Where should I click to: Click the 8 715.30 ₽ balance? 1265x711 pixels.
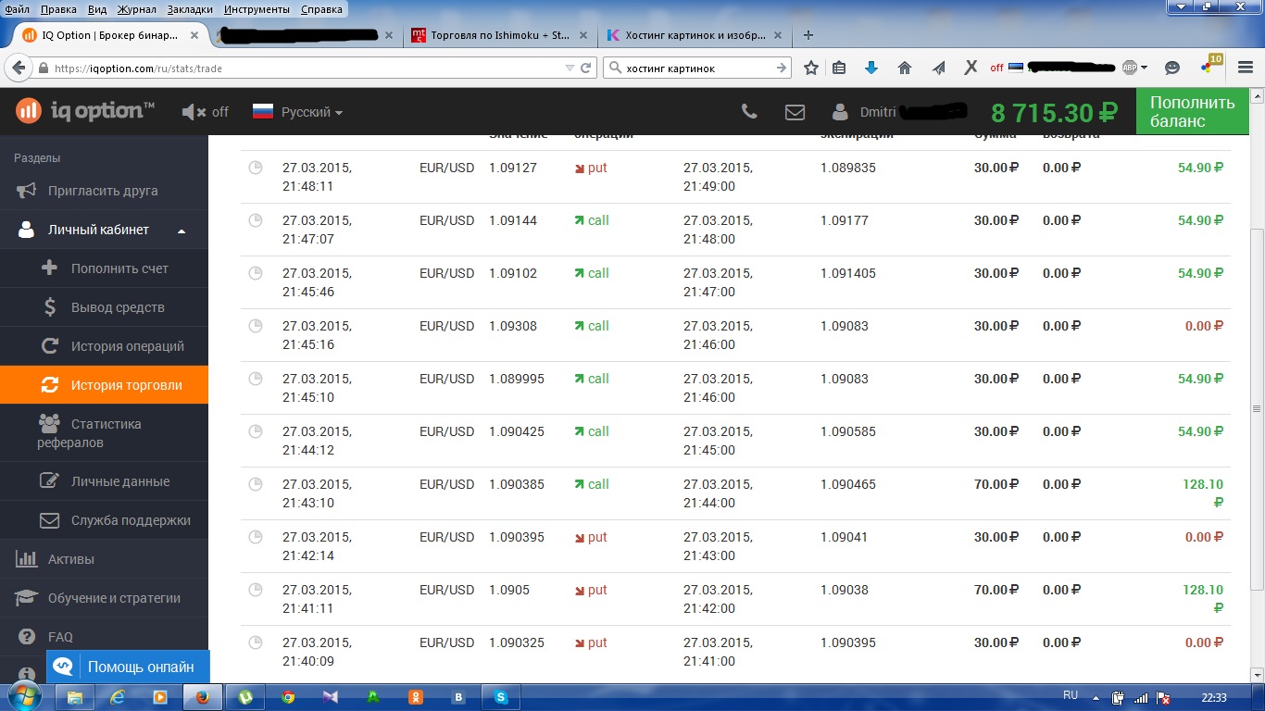point(1055,113)
